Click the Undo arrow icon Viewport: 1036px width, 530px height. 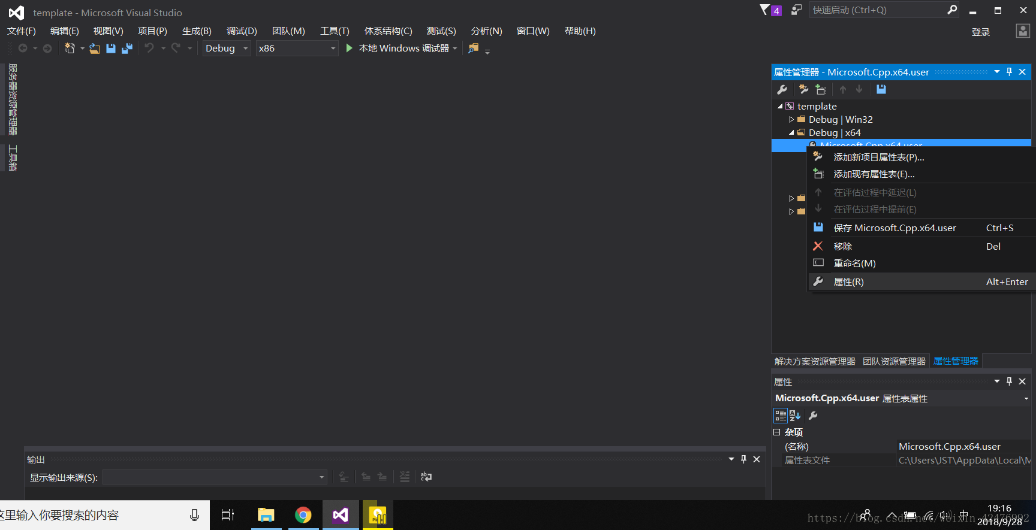pyautogui.click(x=149, y=48)
